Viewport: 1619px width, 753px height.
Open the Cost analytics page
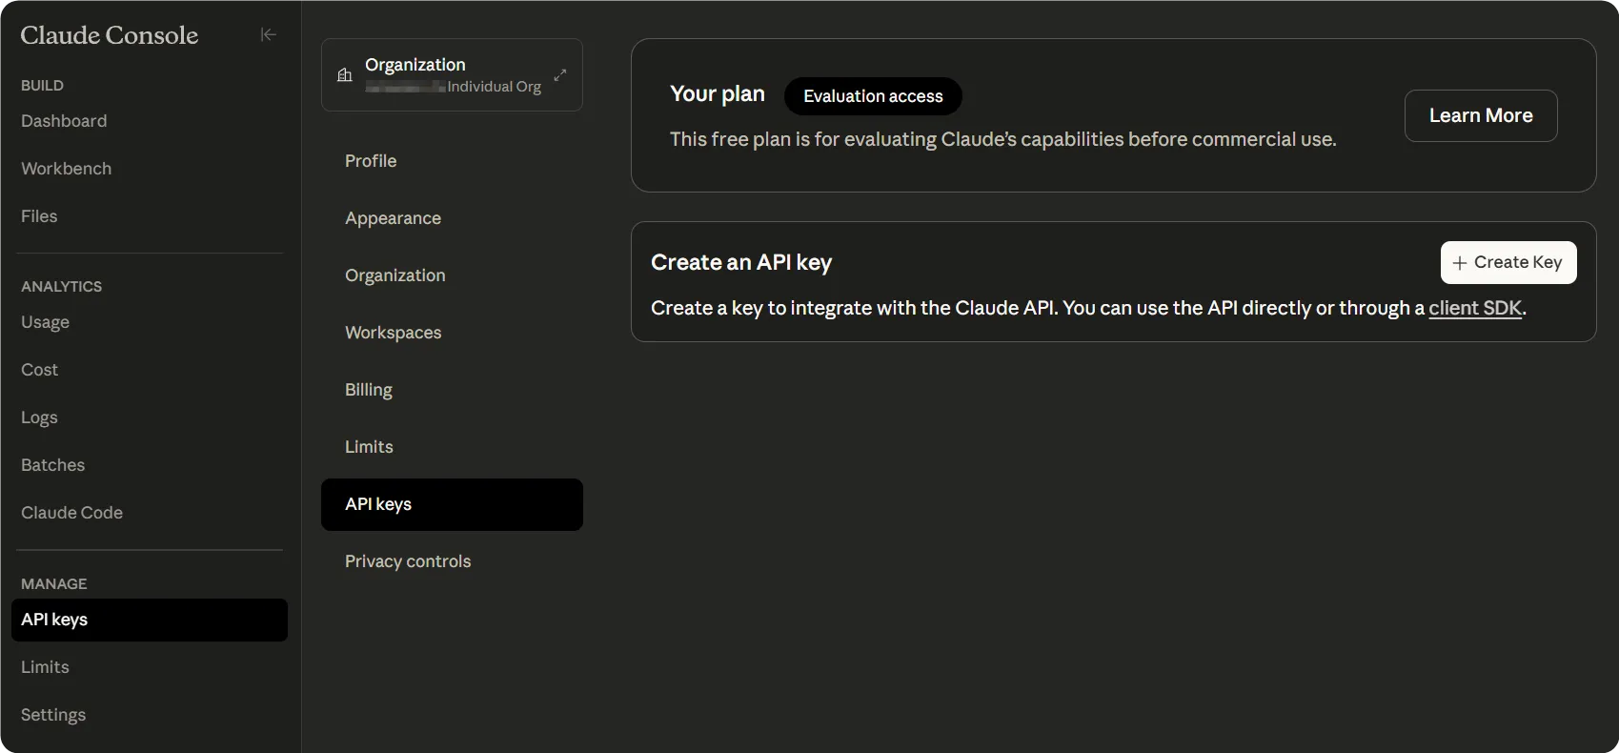tap(39, 370)
